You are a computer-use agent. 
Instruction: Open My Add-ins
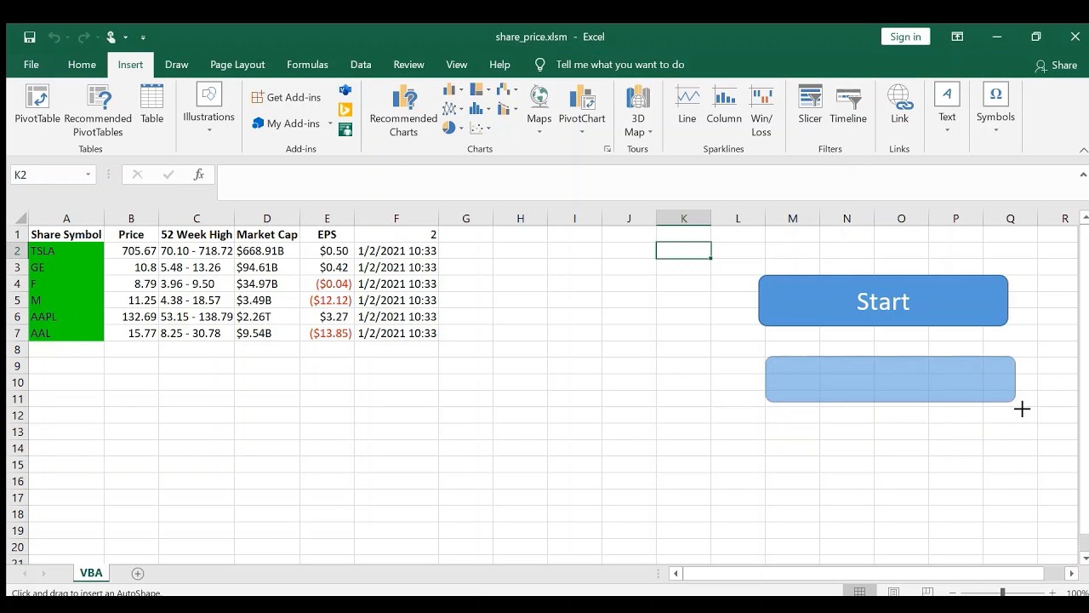tap(287, 123)
